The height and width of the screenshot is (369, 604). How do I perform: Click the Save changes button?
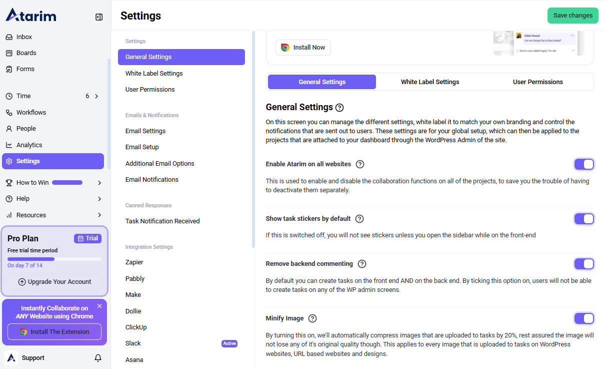[x=572, y=16]
